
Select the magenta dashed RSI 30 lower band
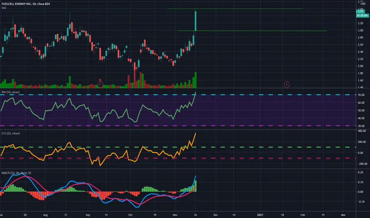pyautogui.click(x=178, y=126)
